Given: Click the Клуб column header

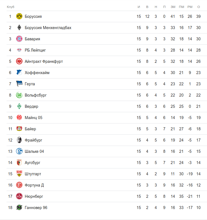Looking at the screenshot, I should 10,7.
